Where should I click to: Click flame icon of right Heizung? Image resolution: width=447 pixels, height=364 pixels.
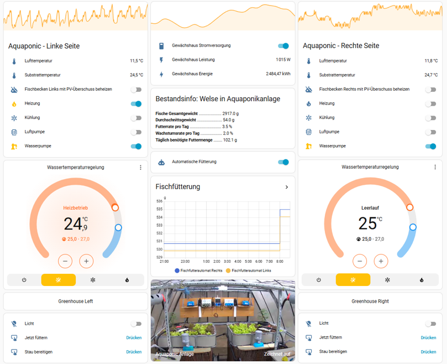click(308, 103)
